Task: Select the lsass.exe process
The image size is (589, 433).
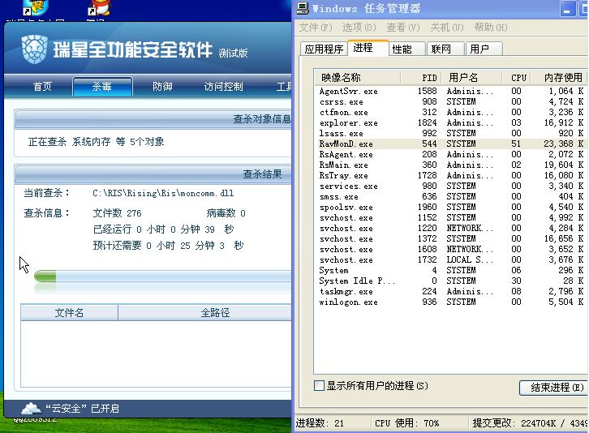Action: point(451,133)
